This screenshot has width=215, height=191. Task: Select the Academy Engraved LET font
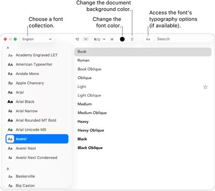[x=37, y=55]
